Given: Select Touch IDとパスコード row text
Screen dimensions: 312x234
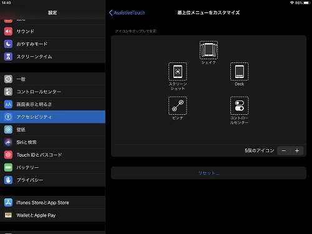Looking at the screenshot, I should 39,155.
